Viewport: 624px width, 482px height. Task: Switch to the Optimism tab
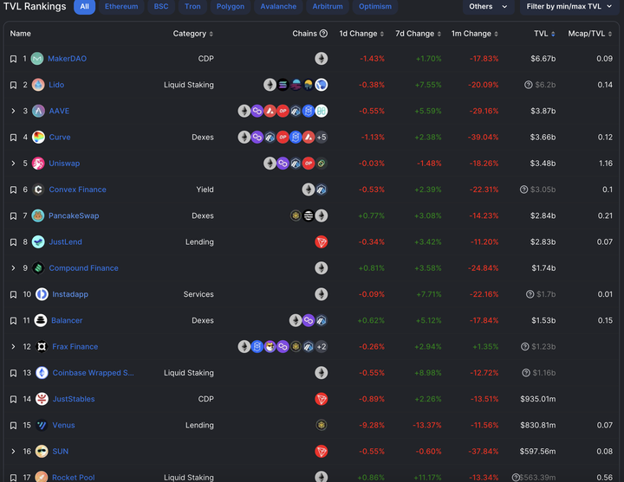pos(375,6)
